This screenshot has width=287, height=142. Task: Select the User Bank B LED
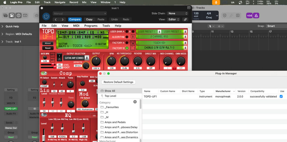pos(133,32)
